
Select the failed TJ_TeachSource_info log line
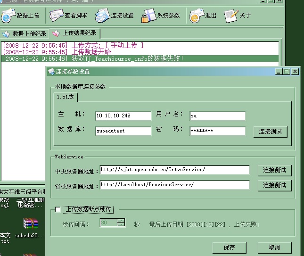coord(127,59)
